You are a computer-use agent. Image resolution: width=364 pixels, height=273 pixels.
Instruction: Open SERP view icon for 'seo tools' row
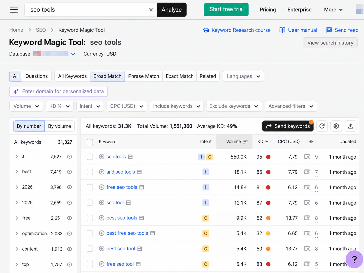point(307,157)
